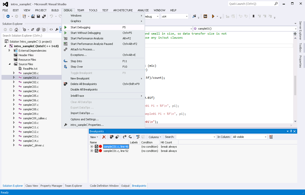Click New Project icon in main toolbar

click(24, 16)
